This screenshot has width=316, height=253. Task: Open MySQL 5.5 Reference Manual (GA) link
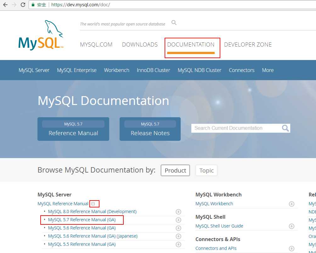click(82, 244)
